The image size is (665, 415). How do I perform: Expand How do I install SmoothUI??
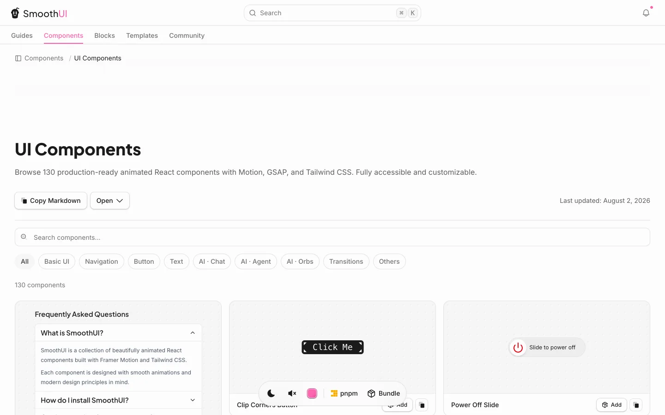pyautogui.click(x=118, y=400)
